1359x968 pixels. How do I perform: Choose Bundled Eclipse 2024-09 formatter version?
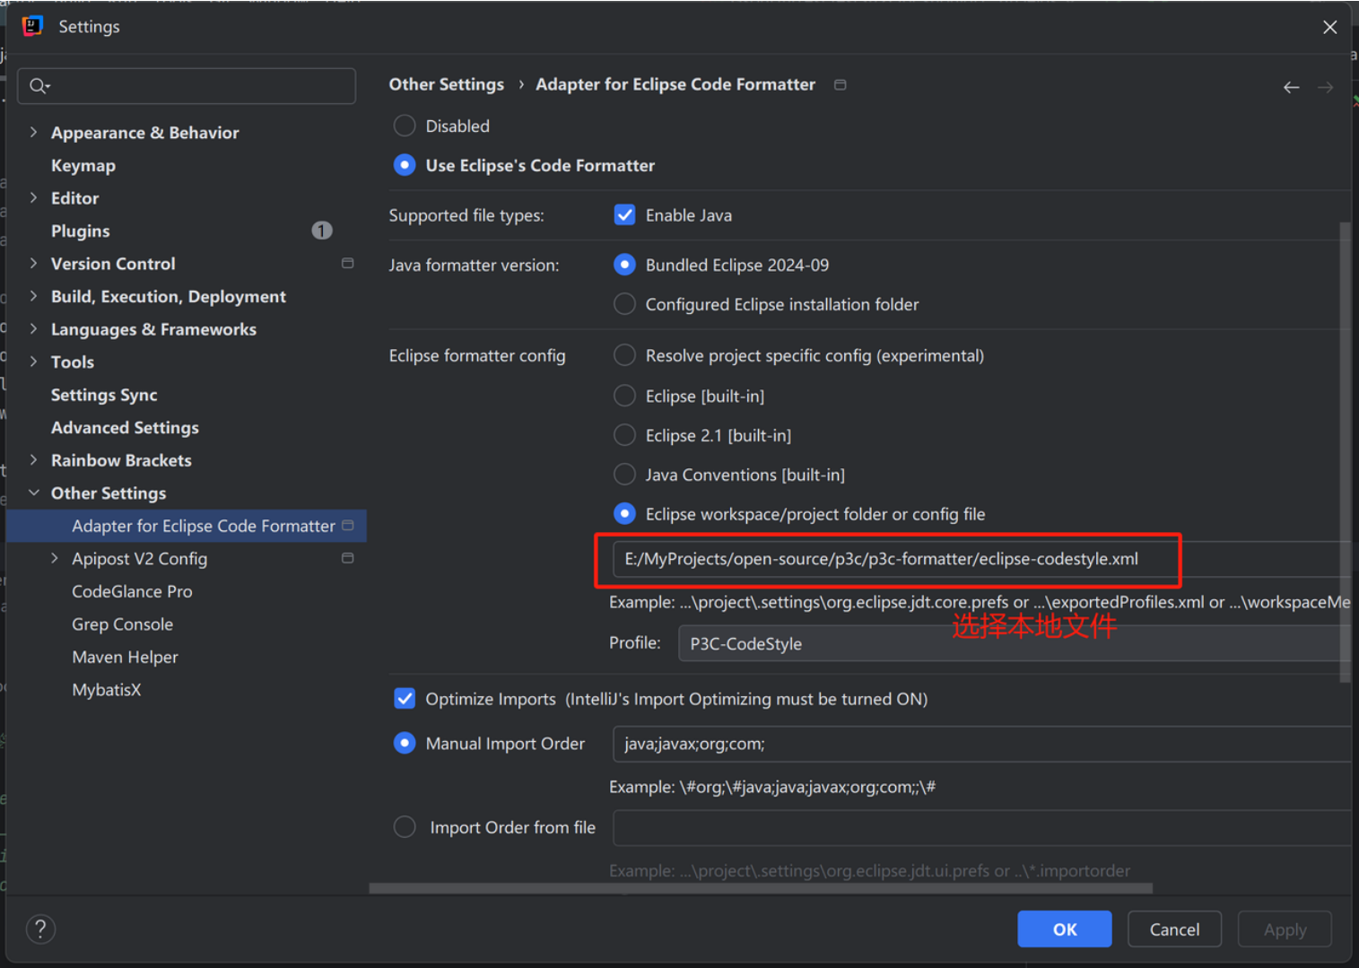point(624,265)
